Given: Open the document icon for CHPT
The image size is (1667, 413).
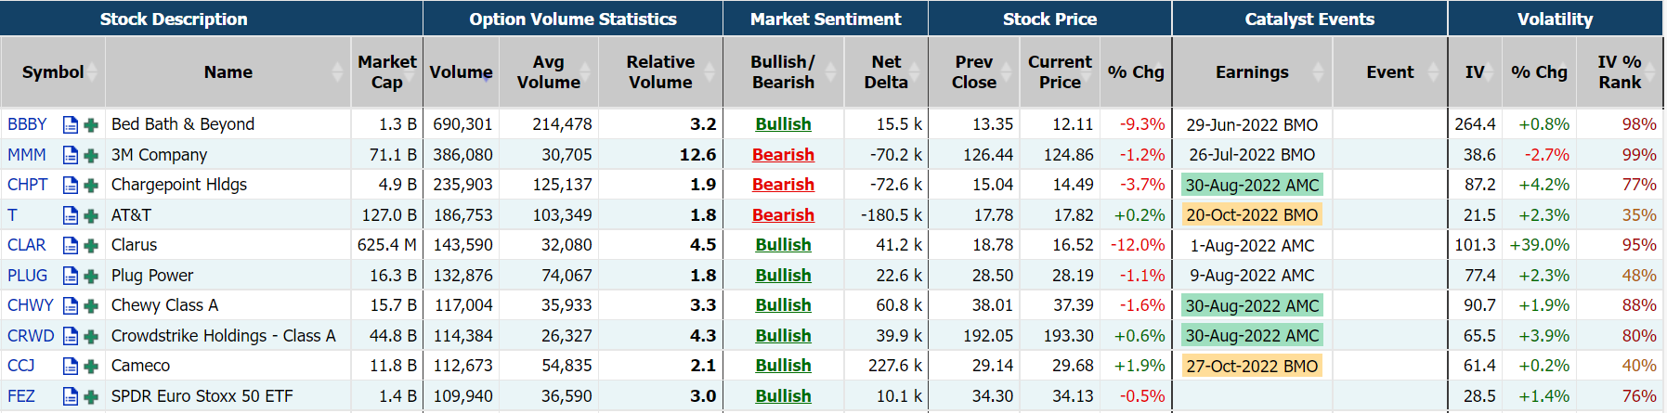Looking at the screenshot, I should pos(70,185).
